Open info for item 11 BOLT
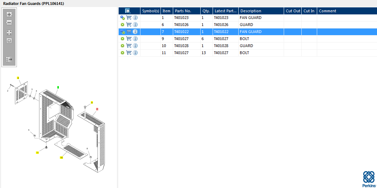This screenshot has height=188, width=377. tap(135, 53)
